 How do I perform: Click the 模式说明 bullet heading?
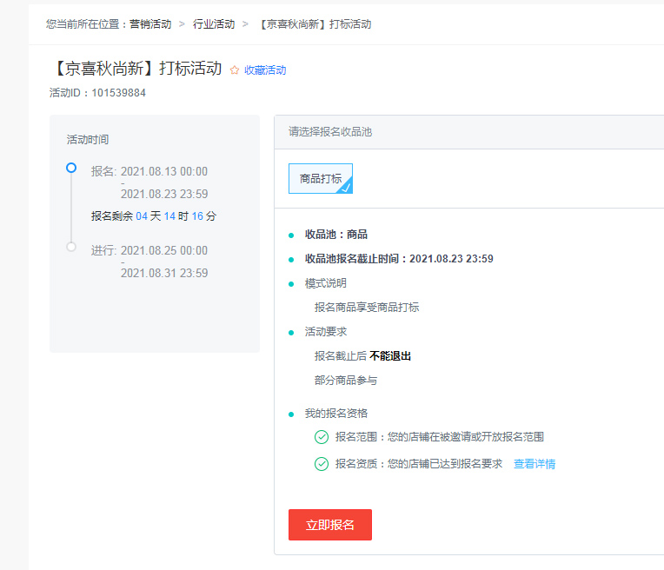point(326,283)
